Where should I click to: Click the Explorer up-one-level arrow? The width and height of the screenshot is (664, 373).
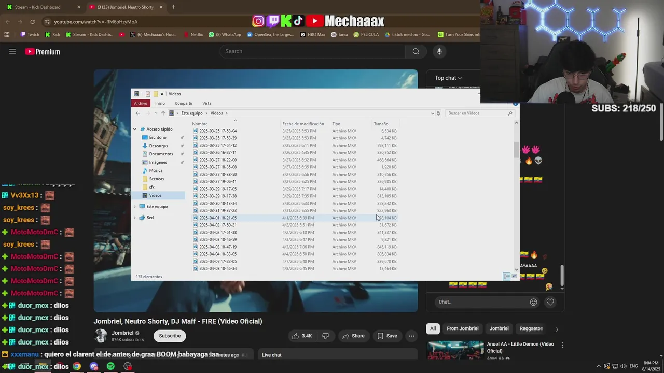click(163, 113)
